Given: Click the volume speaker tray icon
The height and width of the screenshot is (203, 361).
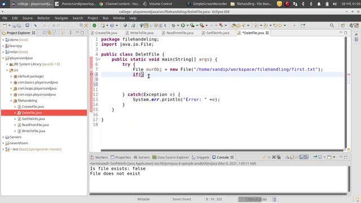Looking at the screenshot, I should click(x=334, y=4).
